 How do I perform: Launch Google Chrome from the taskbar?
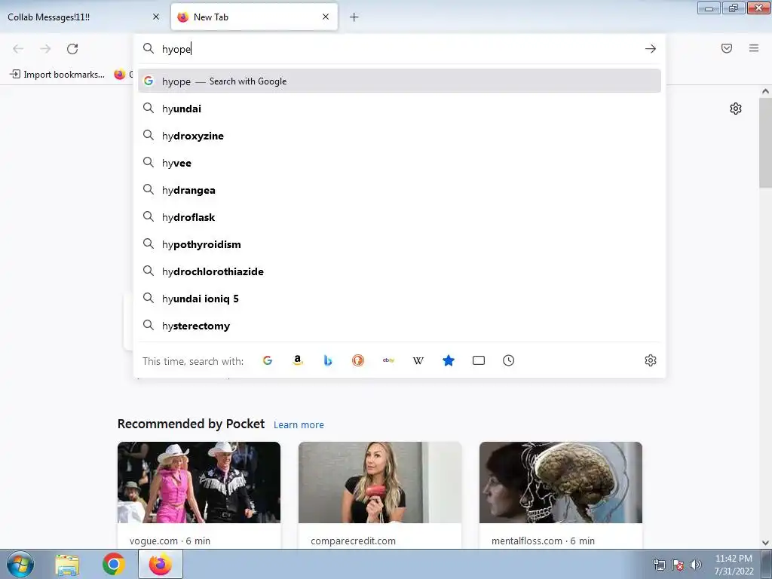114,564
